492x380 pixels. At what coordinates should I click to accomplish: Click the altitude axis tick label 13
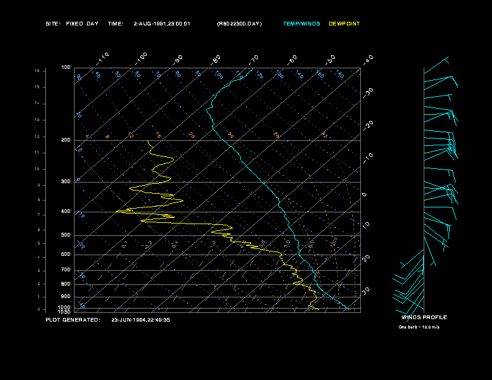pos(37,120)
